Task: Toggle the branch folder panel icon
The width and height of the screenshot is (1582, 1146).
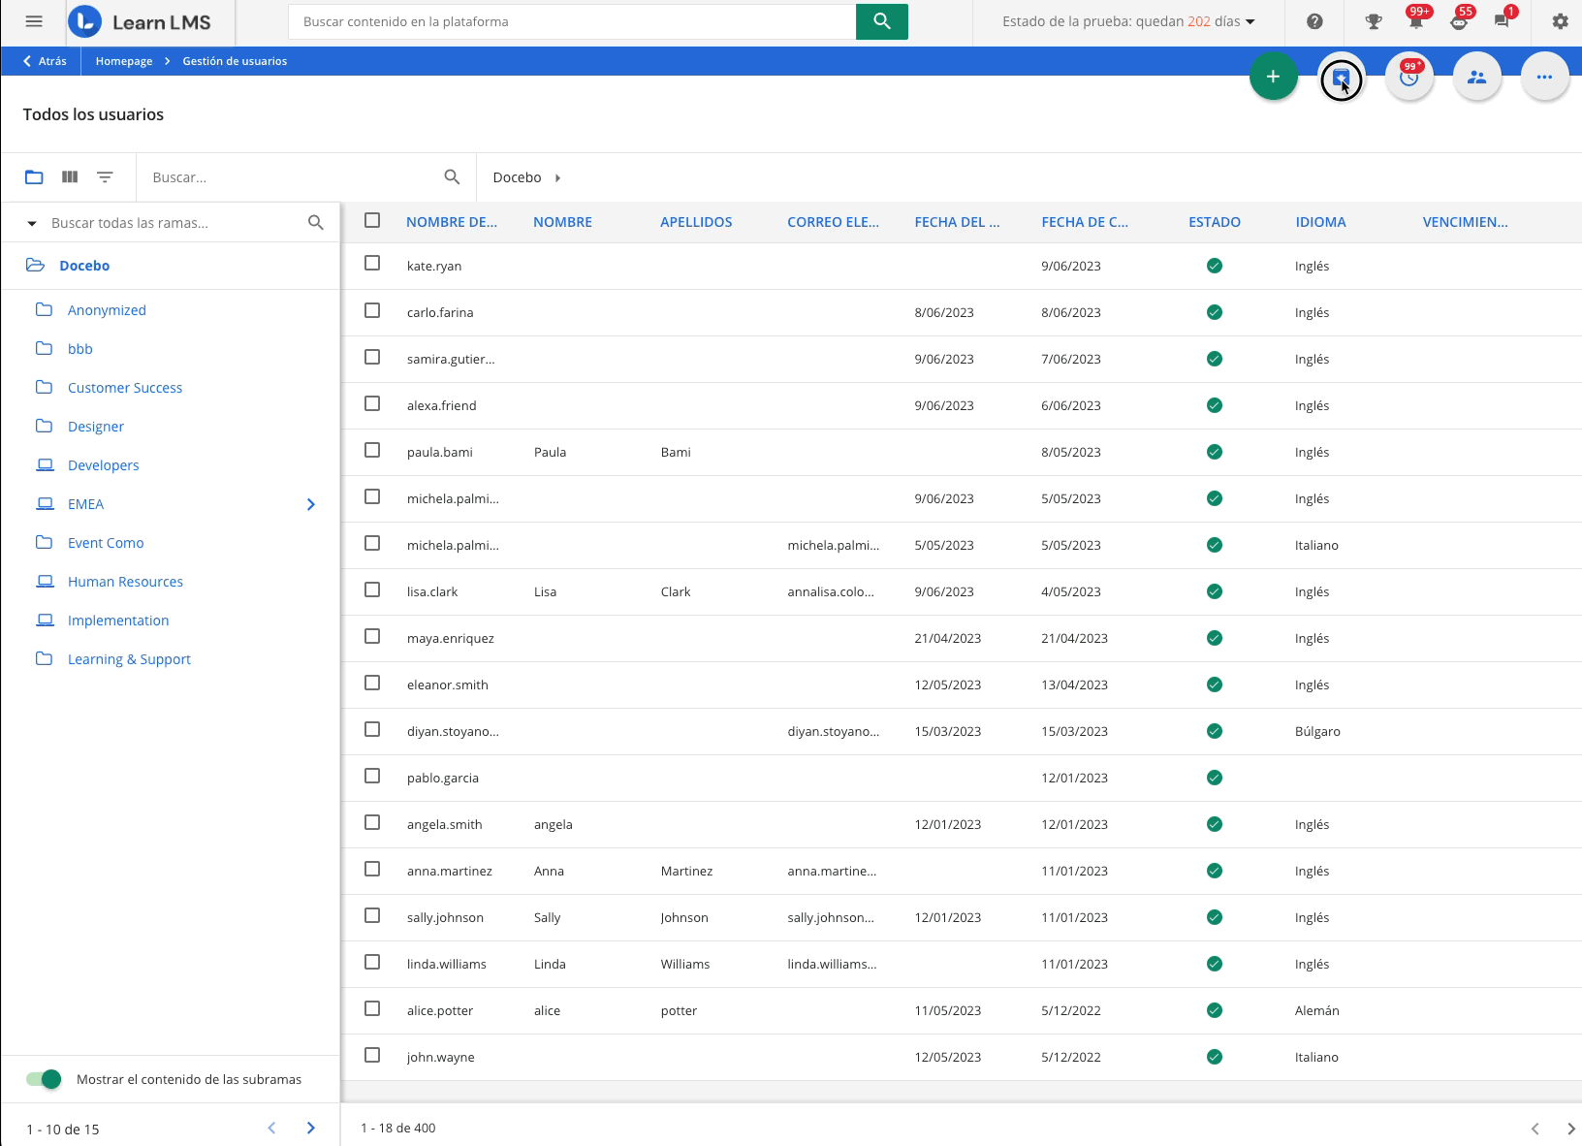Action: click(34, 177)
